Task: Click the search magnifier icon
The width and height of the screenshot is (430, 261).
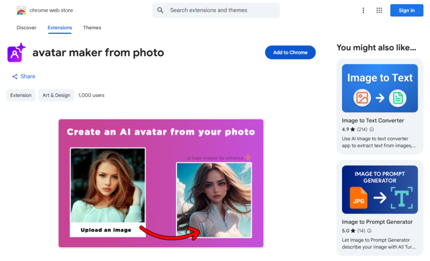Action: (x=160, y=10)
